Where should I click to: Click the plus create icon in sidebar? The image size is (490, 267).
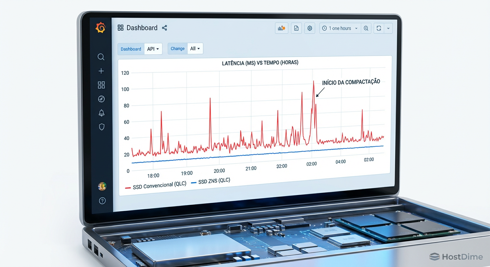tap(101, 71)
